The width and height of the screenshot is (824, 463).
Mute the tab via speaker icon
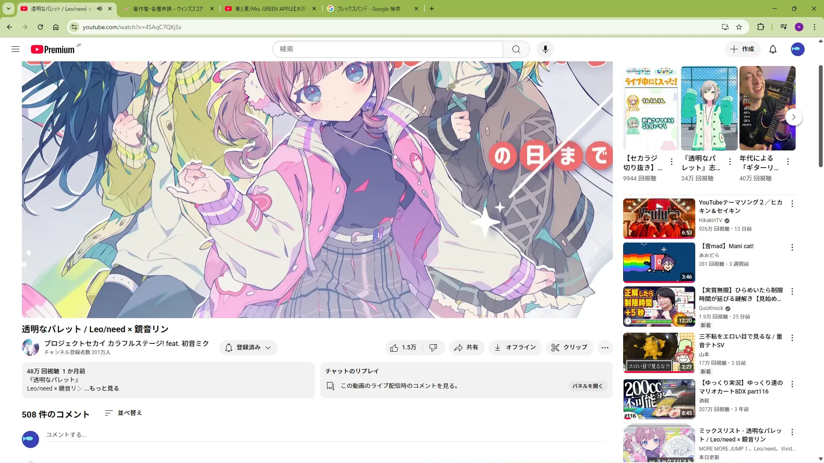point(100,9)
